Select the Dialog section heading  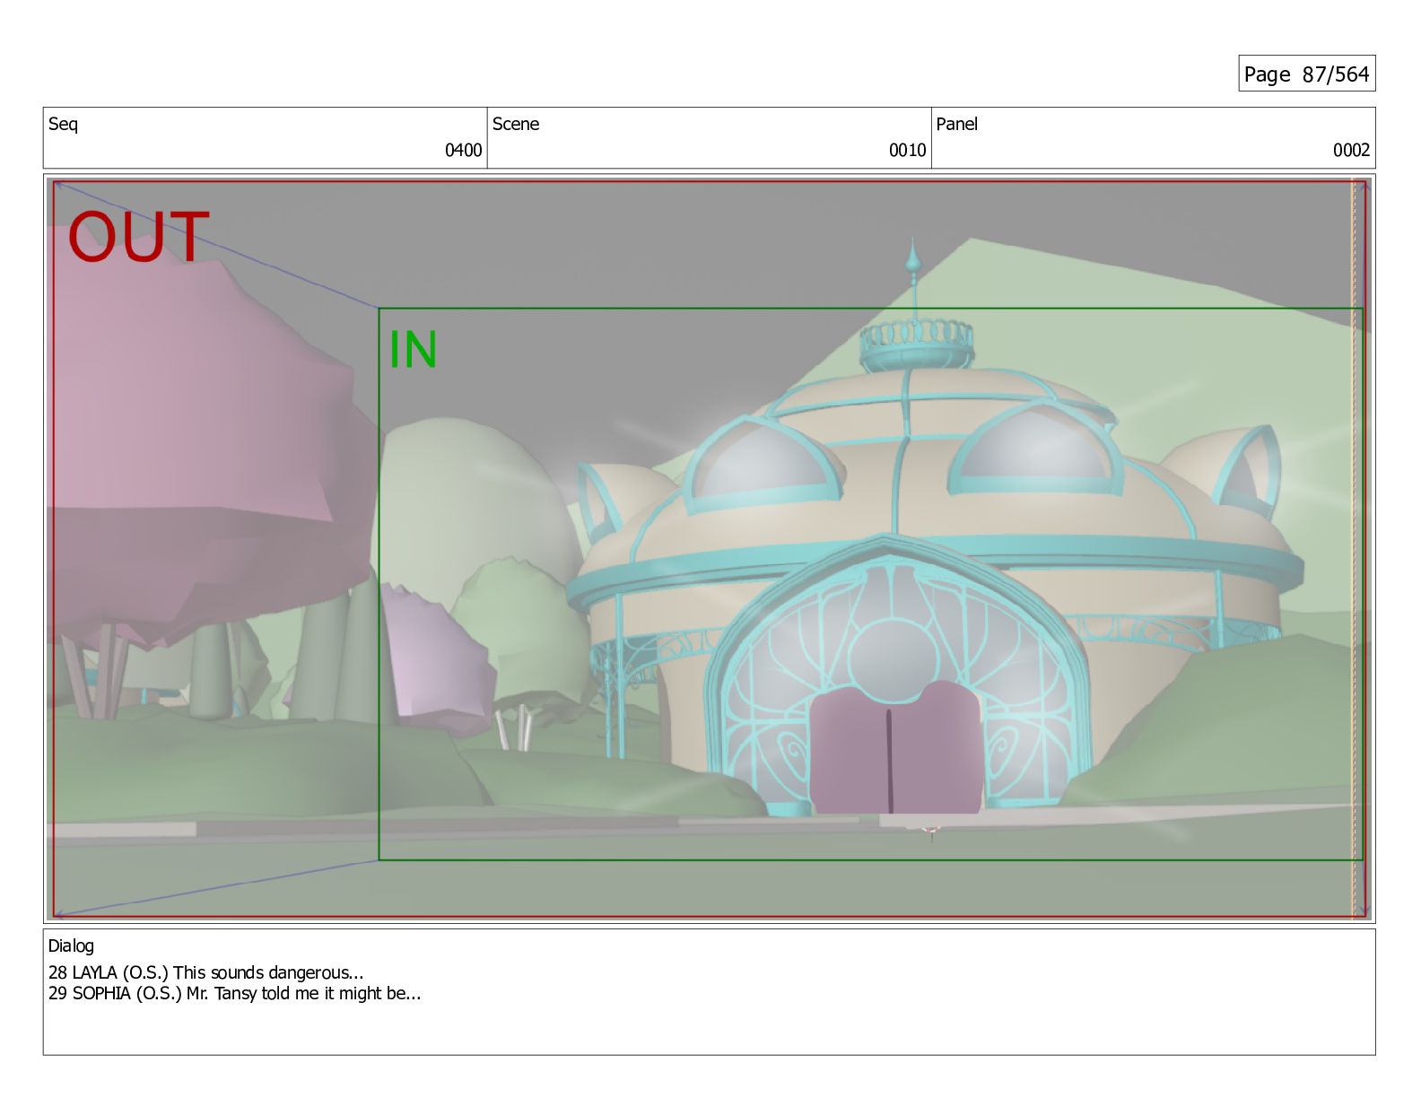point(71,945)
